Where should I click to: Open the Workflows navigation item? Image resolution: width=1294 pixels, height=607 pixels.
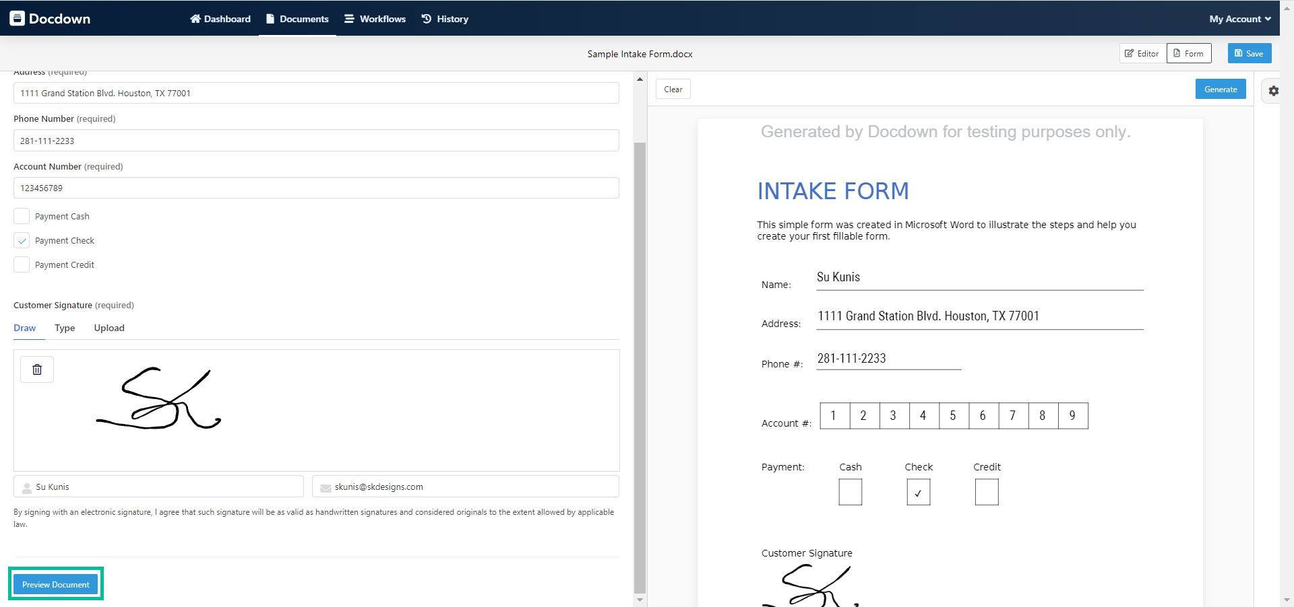375,19
